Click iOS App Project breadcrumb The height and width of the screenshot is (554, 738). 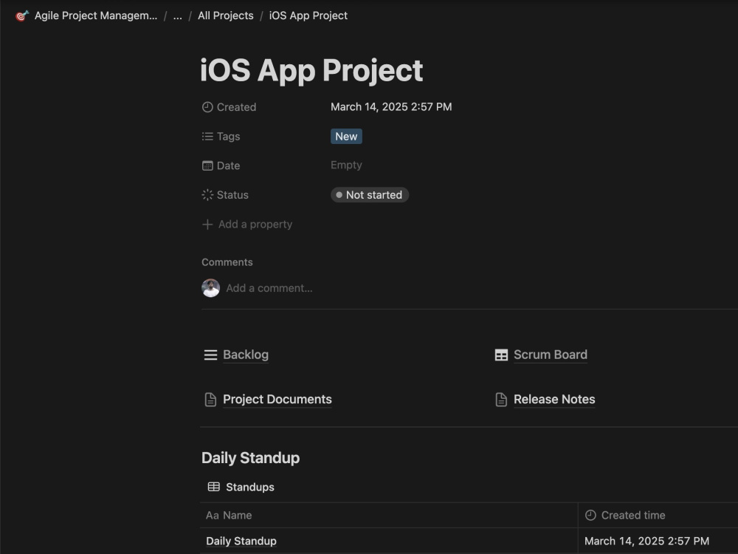pyautogui.click(x=308, y=16)
